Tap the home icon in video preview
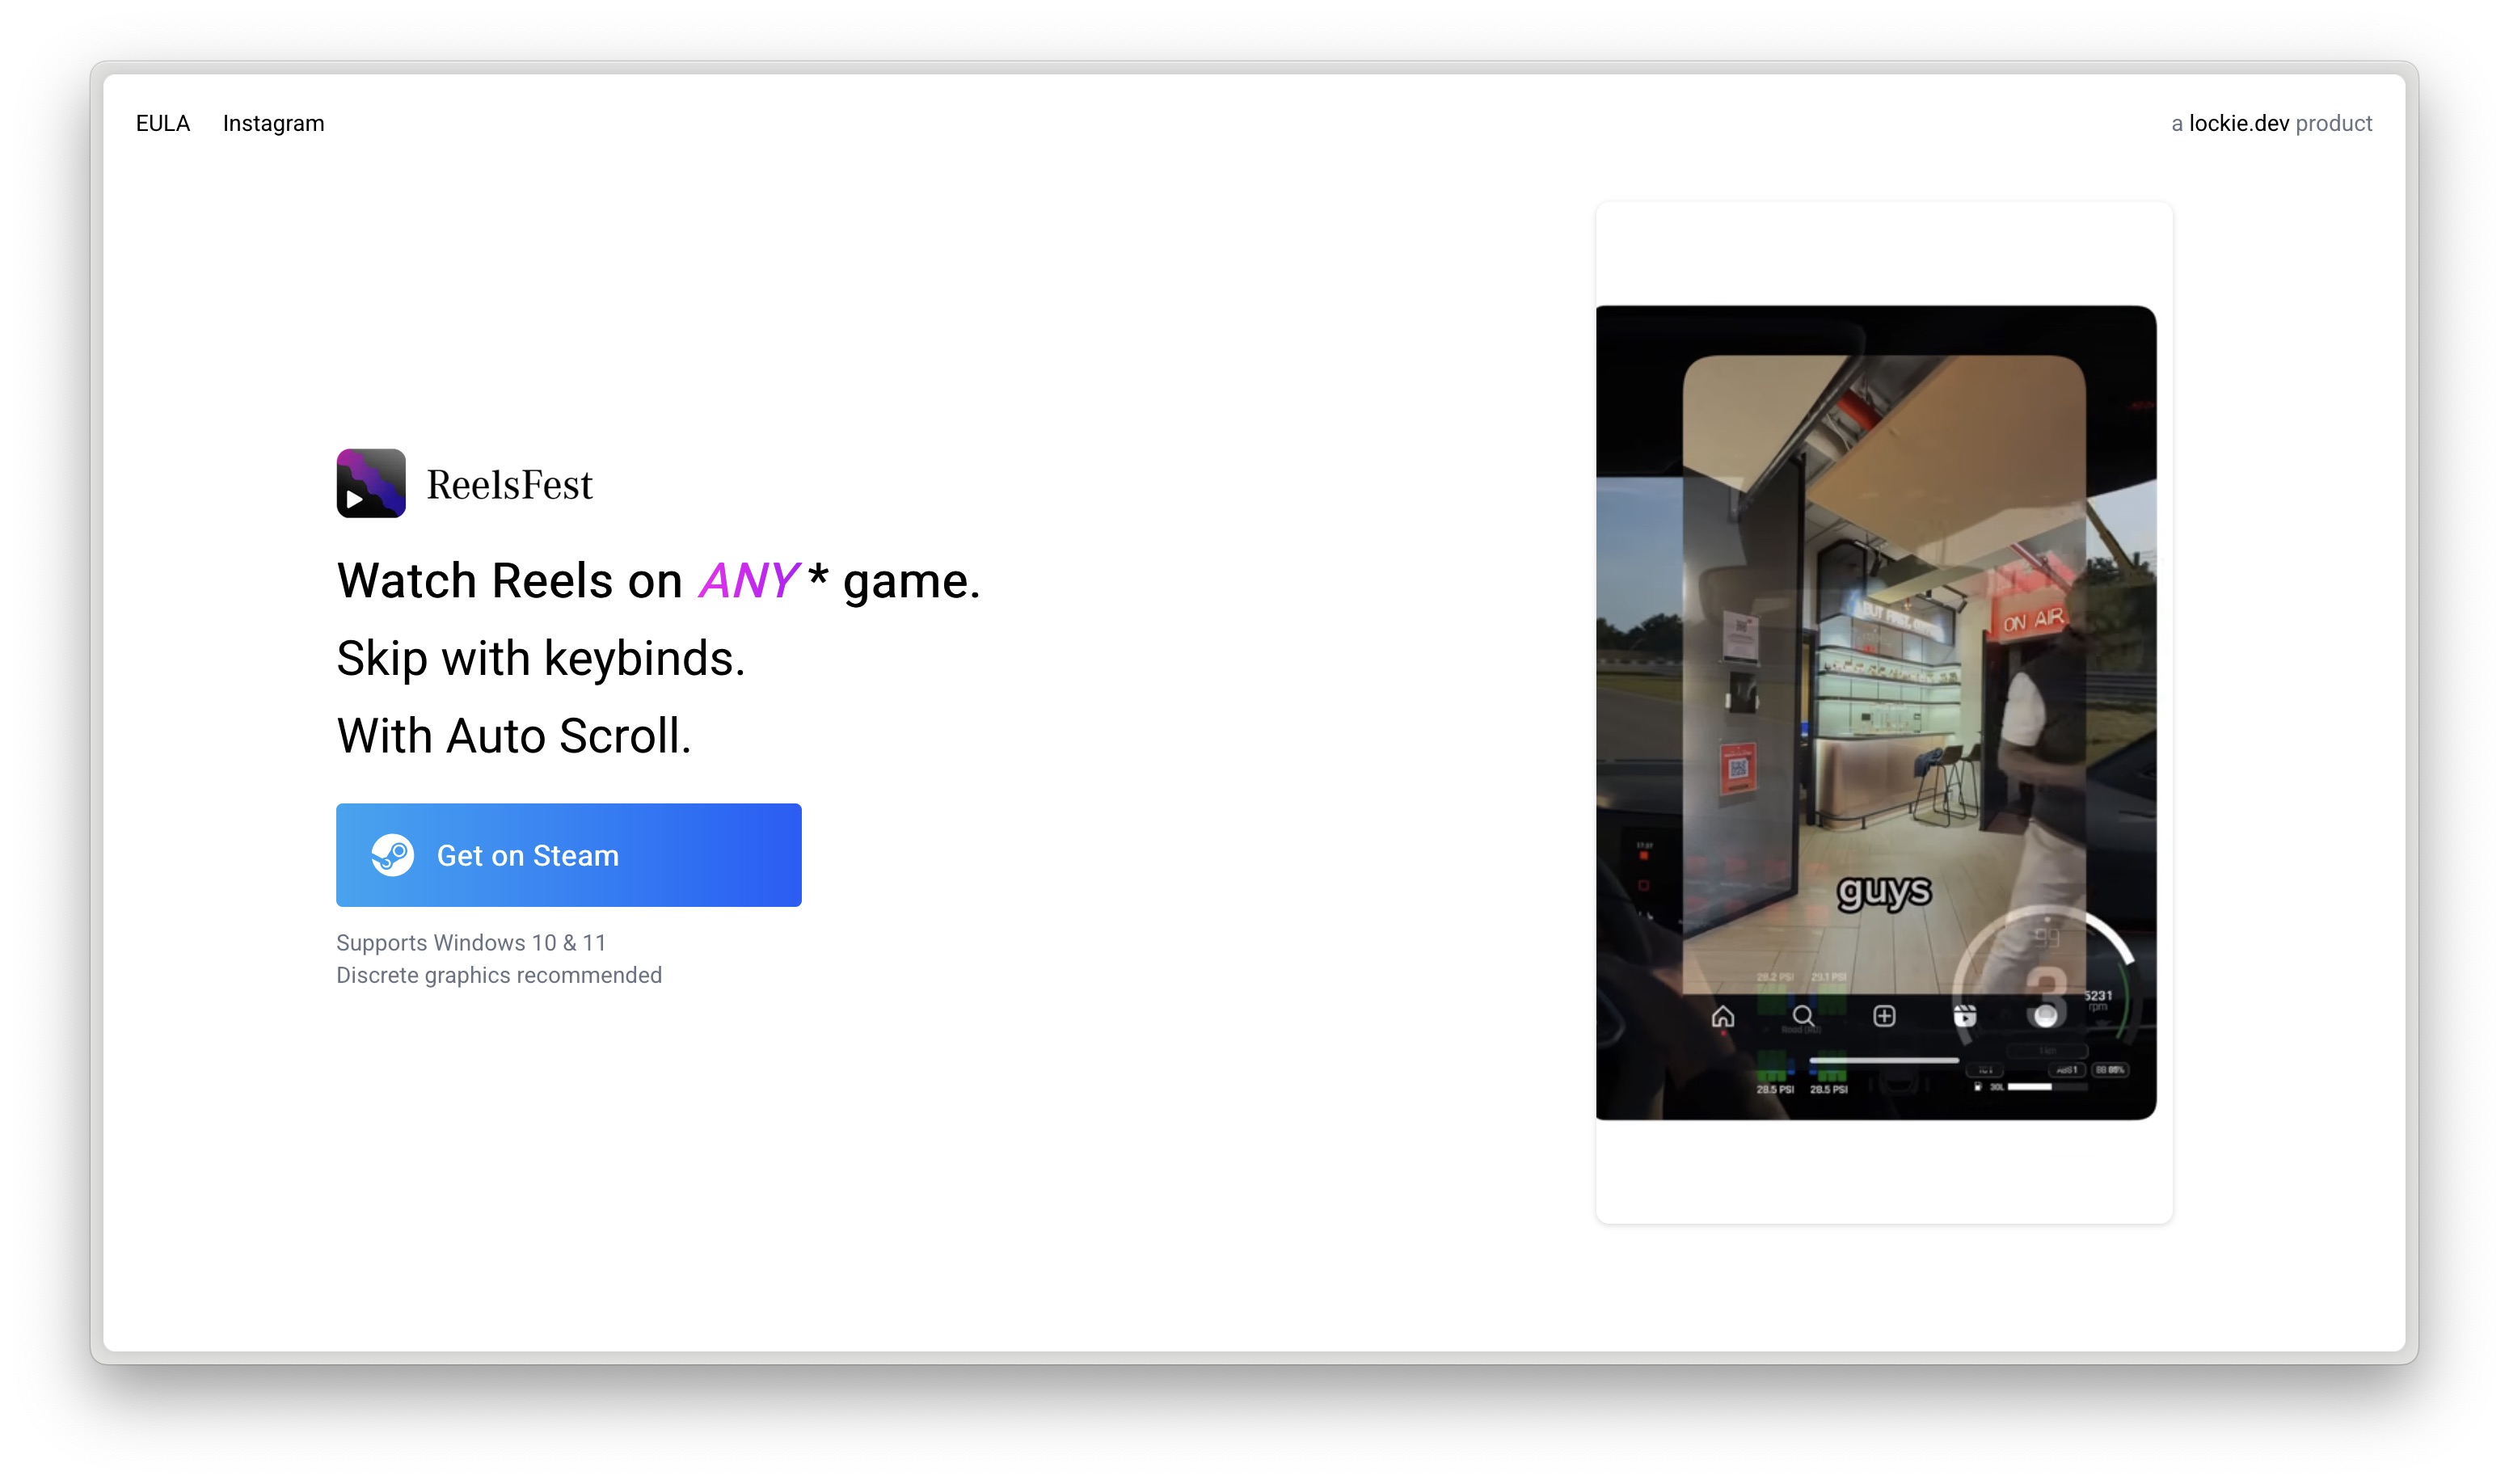The image size is (2509, 1484). (1723, 1017)
